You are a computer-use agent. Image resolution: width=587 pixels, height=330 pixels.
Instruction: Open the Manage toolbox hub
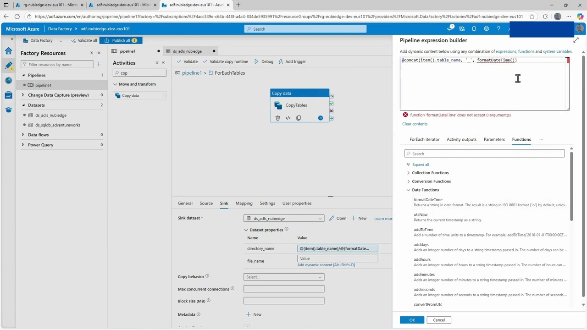coord(8,95)
